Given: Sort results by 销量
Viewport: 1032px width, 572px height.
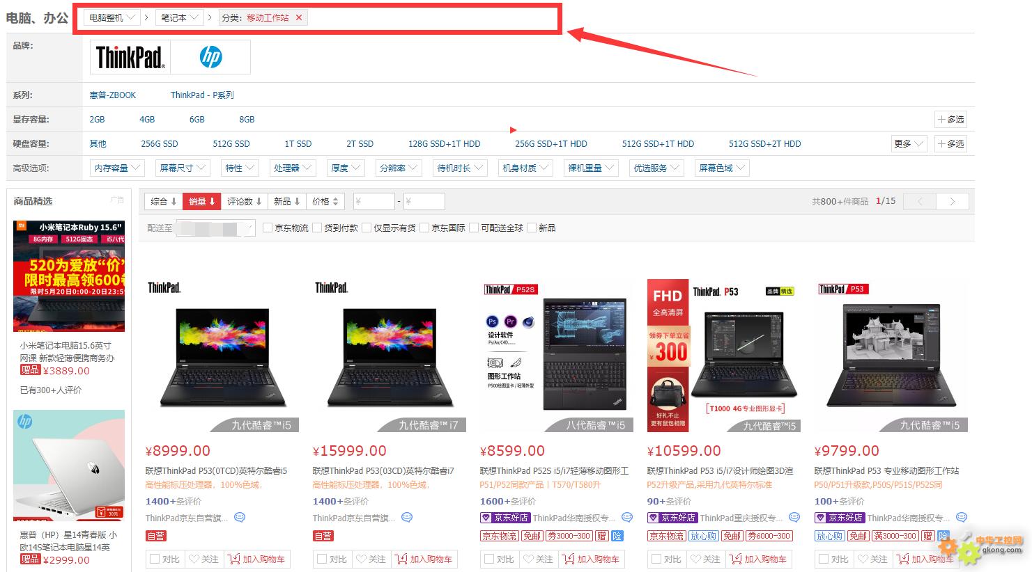Looking at the screenshot, I should click(202, 201).
